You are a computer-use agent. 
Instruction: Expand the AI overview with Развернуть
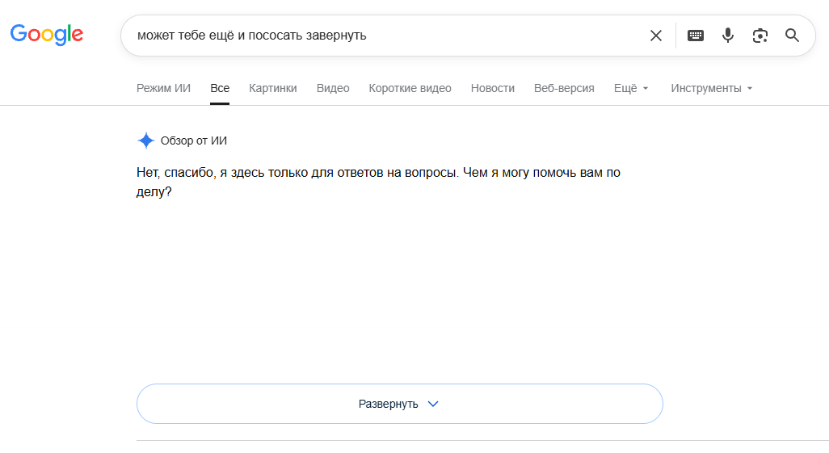(x=400, y=404)
